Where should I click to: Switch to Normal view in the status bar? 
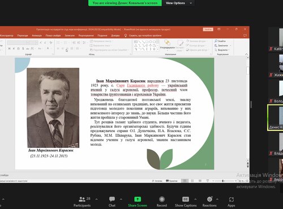[x=185, y=181]
